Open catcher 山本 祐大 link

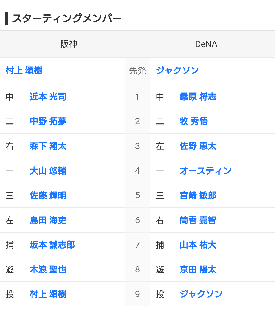coord(198,245)
